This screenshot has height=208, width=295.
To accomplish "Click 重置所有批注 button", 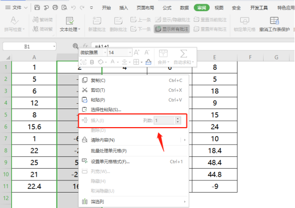I will 210,29.
